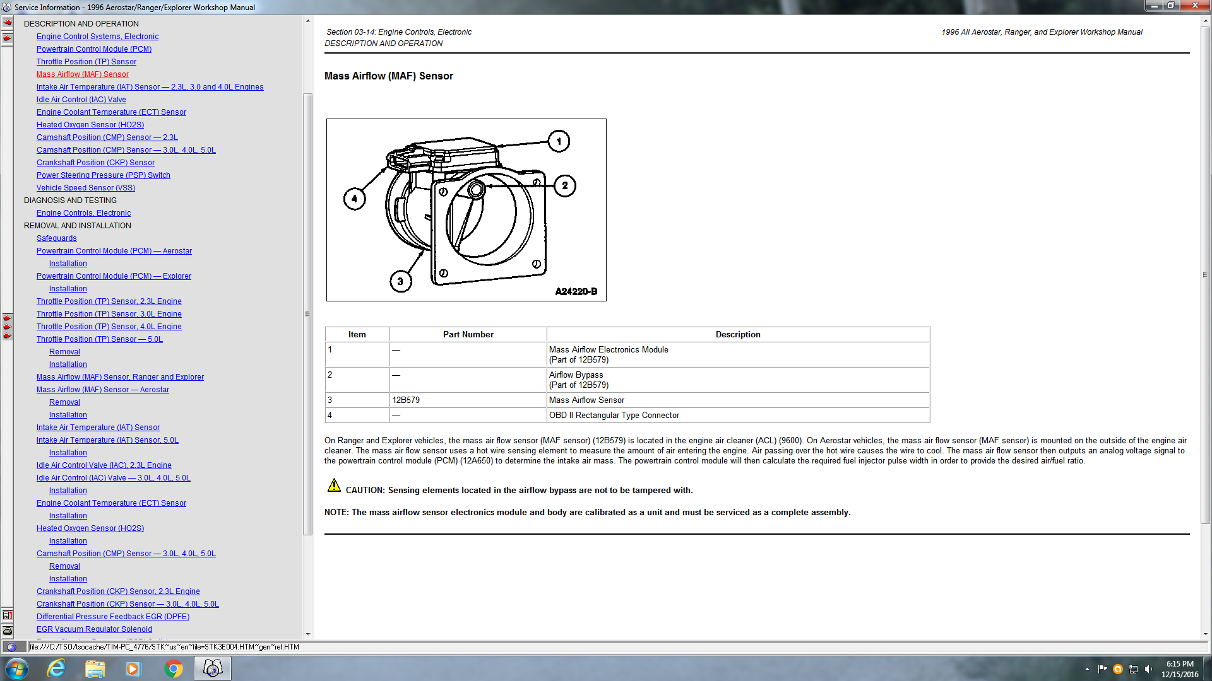Click the left panel scroll up arrow

click(x=308, y=21)
